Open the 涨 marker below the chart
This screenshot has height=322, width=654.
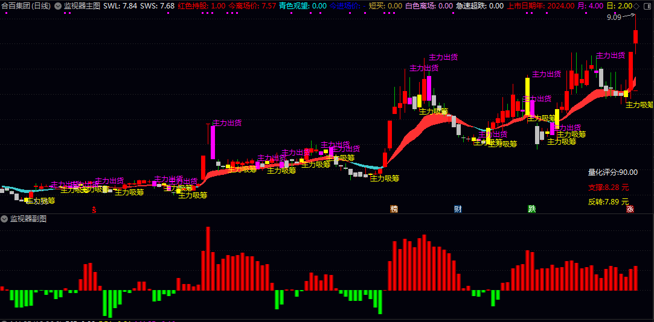[630, 209]
